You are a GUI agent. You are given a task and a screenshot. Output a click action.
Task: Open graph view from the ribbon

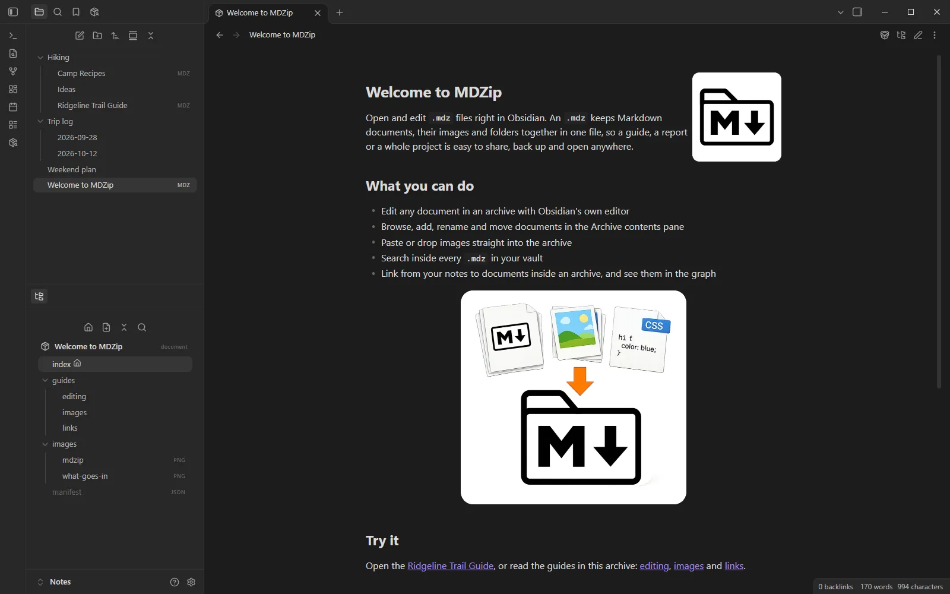[13, 71]
